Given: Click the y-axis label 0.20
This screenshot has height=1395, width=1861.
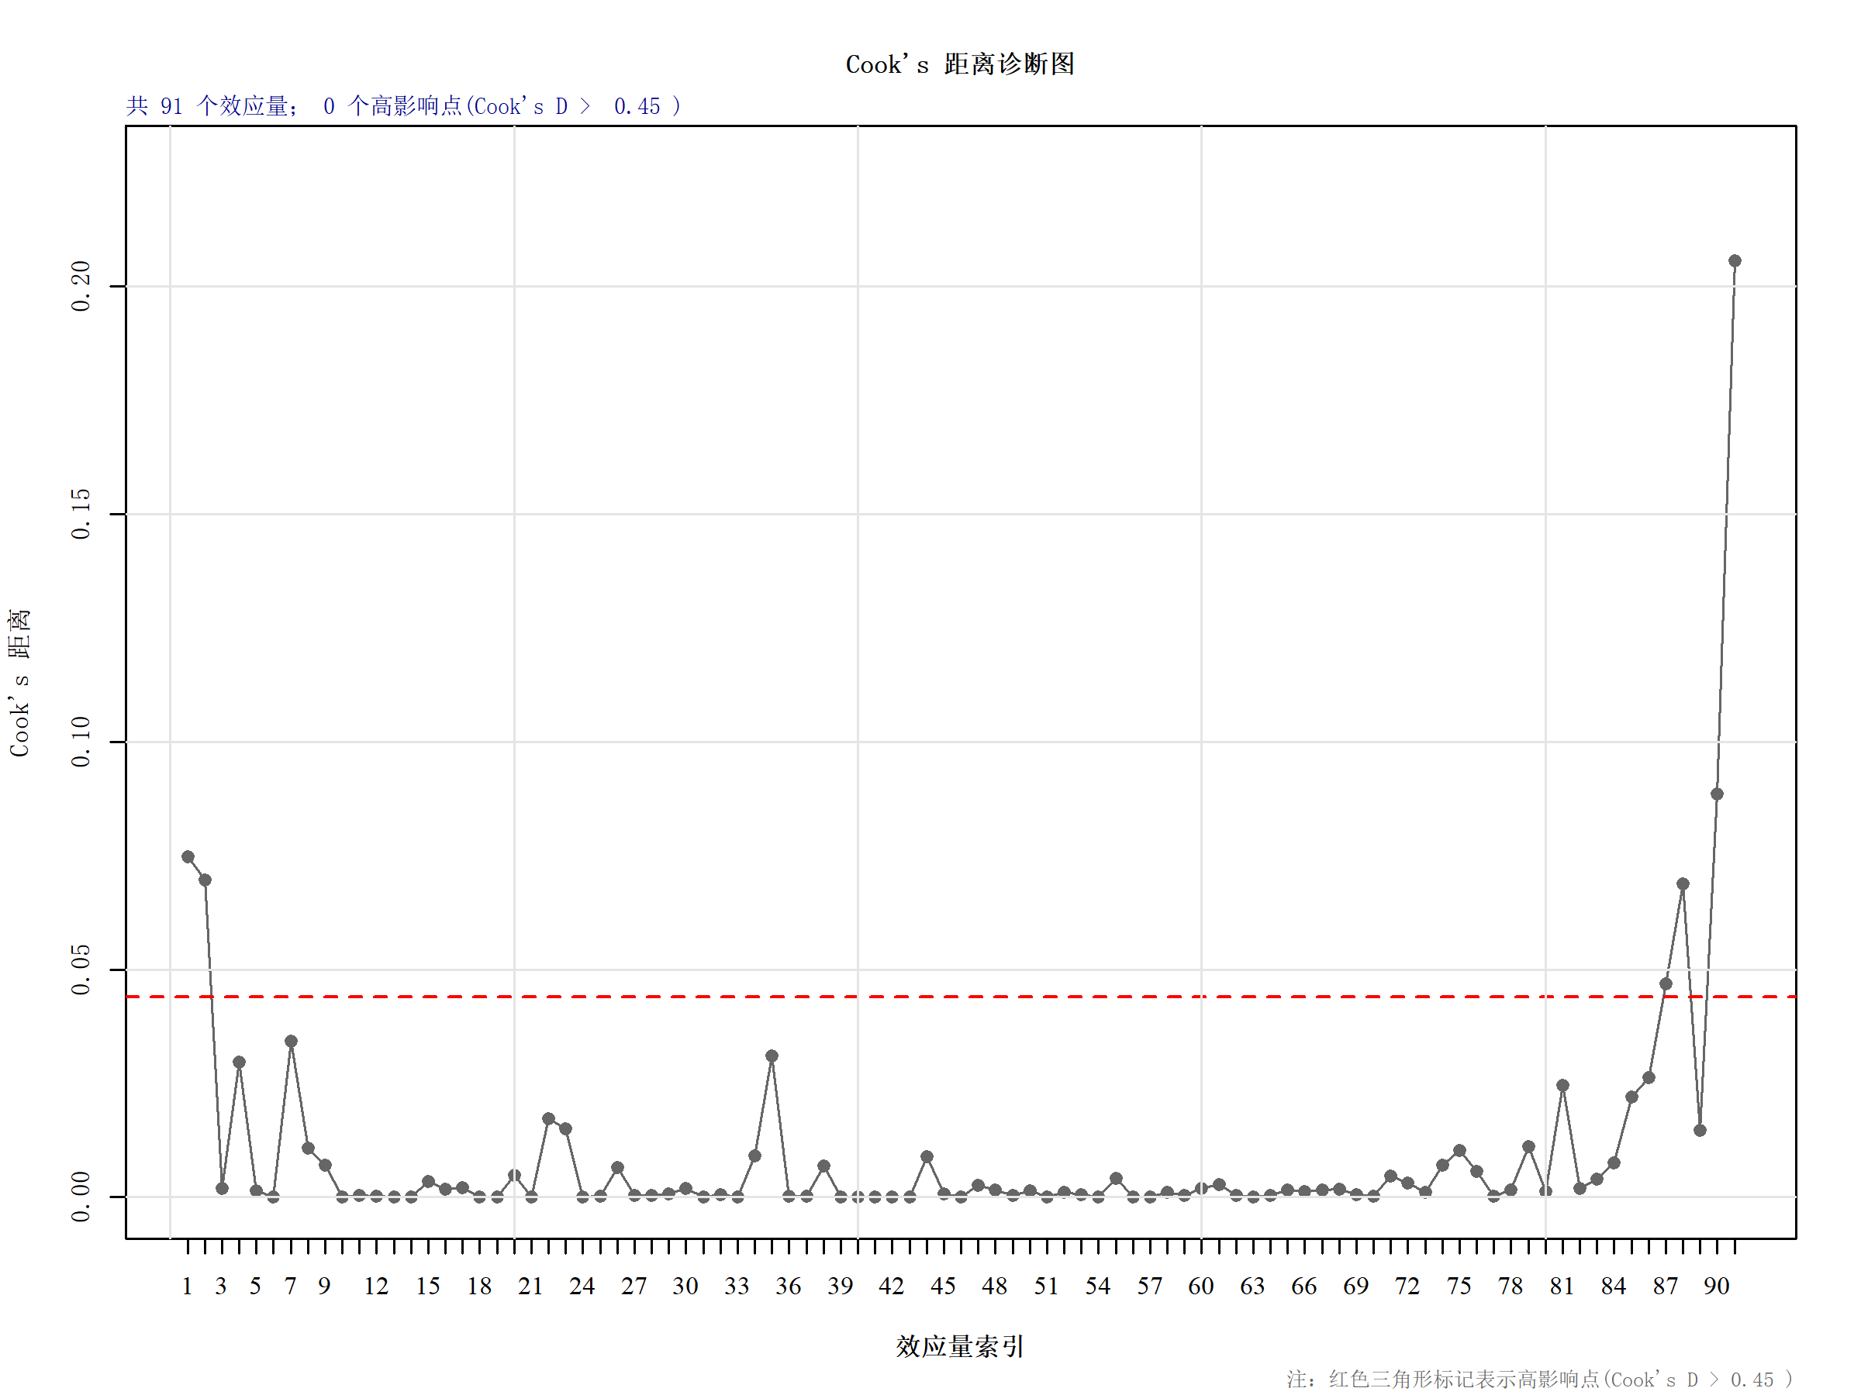Looking at the screenshot, I should [x=81, y=286].
